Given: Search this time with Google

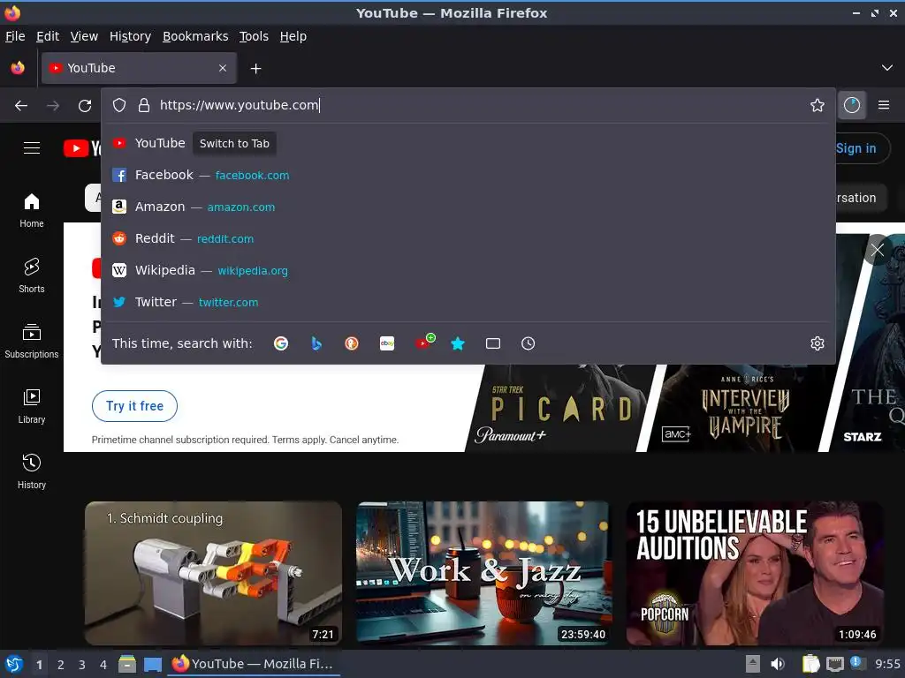Looking at the screenshot, I should [281, 343].
